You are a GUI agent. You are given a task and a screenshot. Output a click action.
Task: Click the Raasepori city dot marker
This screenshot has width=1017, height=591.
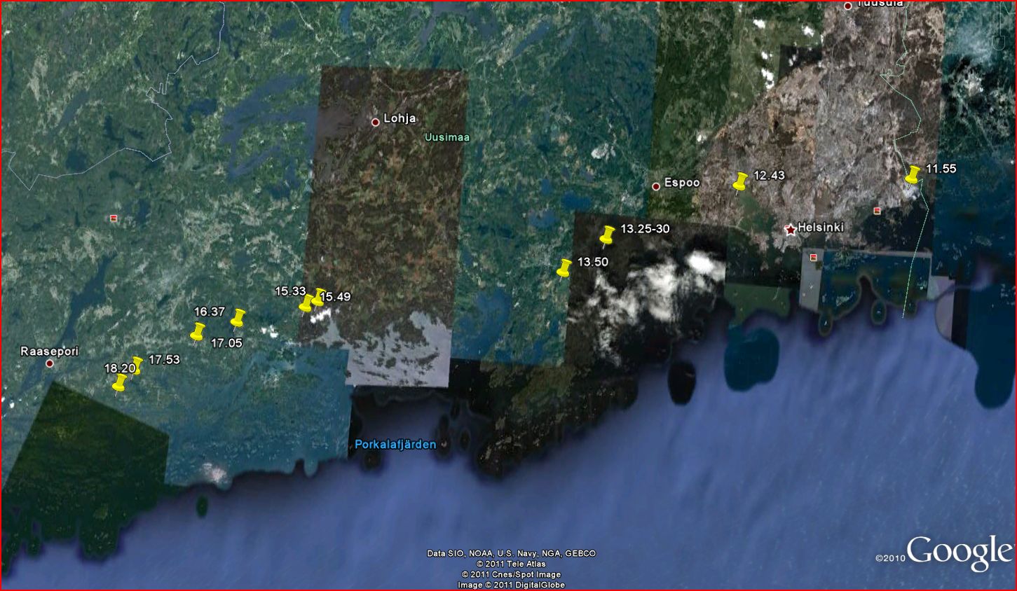tap(50, 363)
